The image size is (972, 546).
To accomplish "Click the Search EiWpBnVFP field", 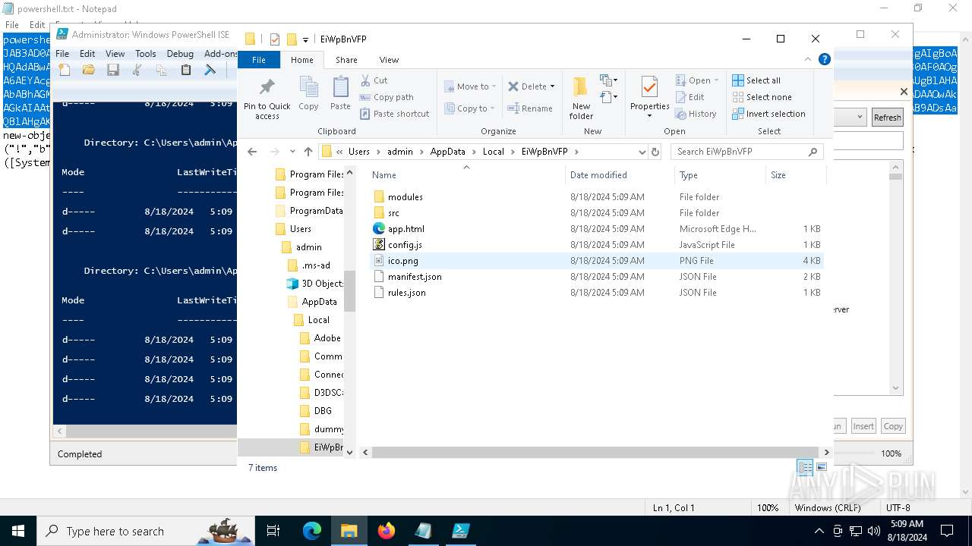I will coord(747,152).
